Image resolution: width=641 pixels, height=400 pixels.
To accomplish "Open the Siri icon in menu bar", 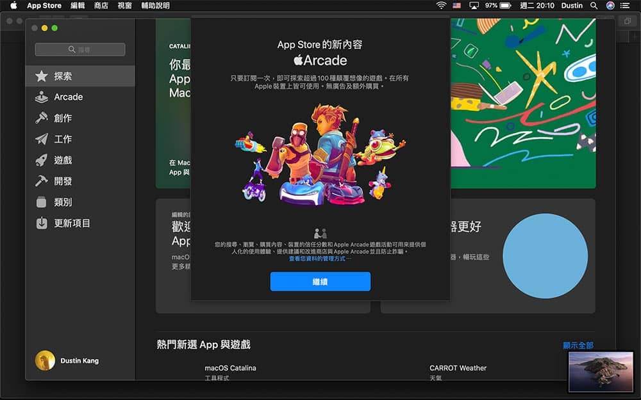I will pos(610,5).
